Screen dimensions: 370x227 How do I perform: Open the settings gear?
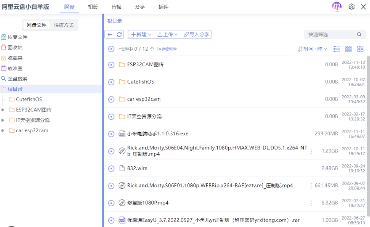click(351, 7)
